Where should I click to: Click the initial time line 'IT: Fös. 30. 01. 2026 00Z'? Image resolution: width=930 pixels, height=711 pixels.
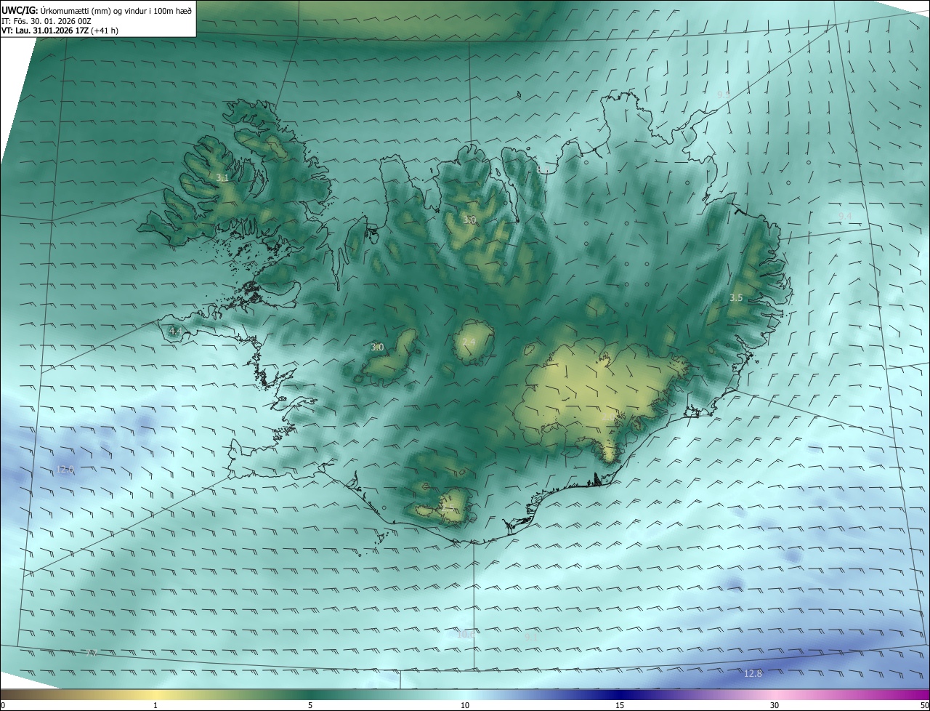48,21
